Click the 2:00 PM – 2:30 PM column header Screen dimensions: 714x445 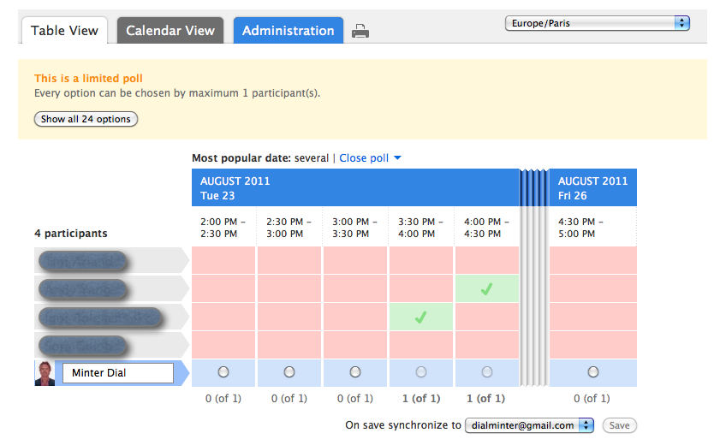(223, 228)
